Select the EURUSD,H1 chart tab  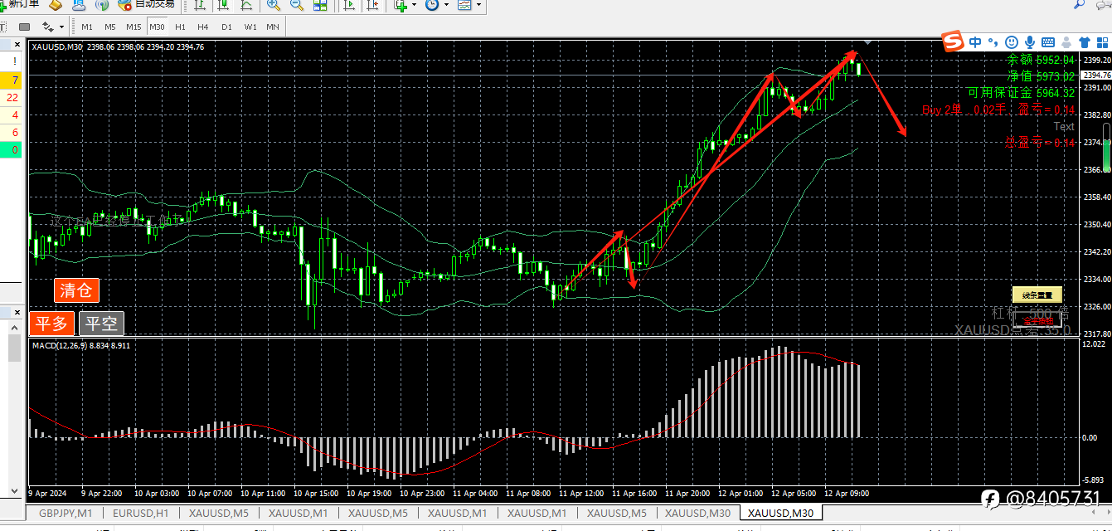140,513
